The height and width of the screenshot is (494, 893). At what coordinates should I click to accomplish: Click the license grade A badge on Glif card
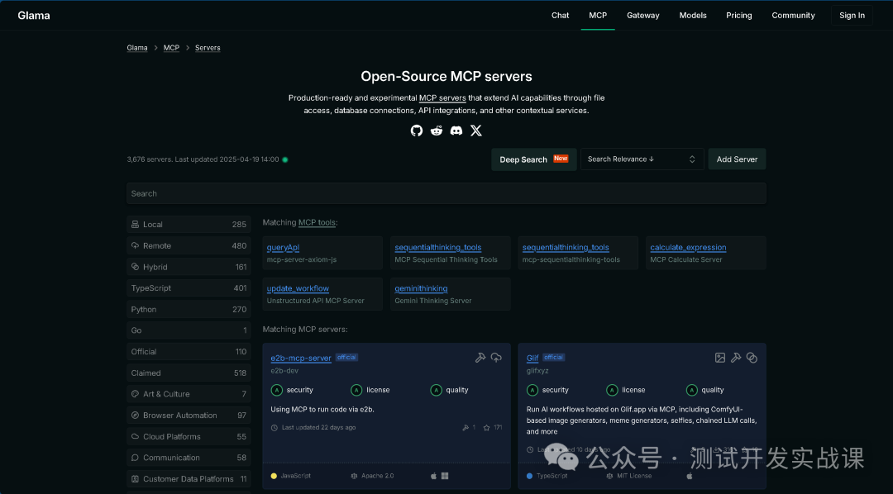612,390
